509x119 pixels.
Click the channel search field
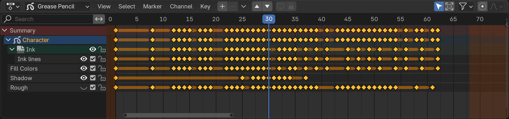[47, 19]
